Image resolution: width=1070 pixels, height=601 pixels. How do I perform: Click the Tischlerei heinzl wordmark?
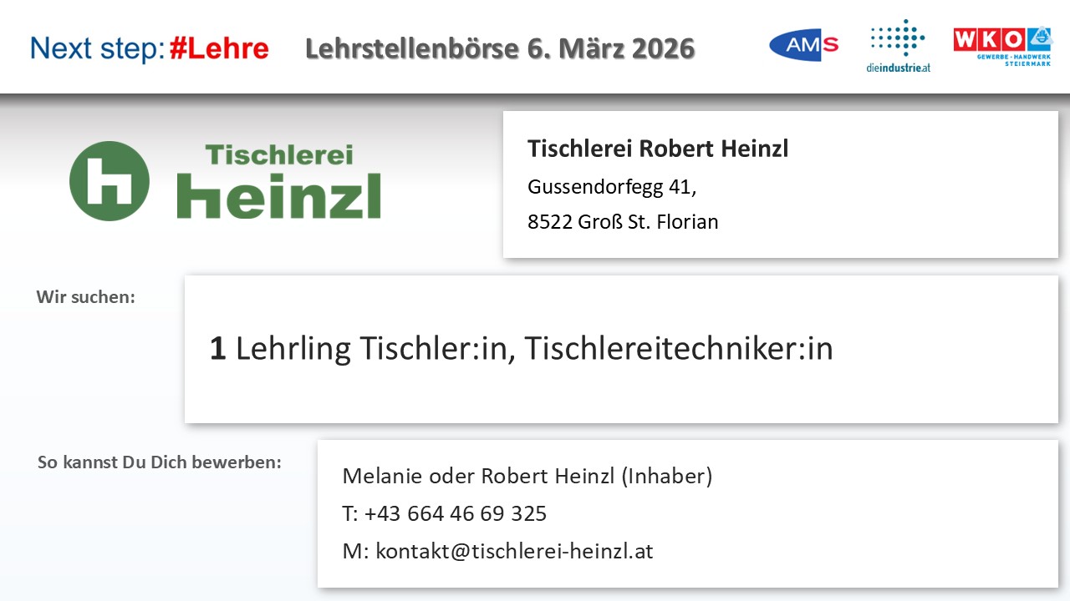tap(278, 181)
